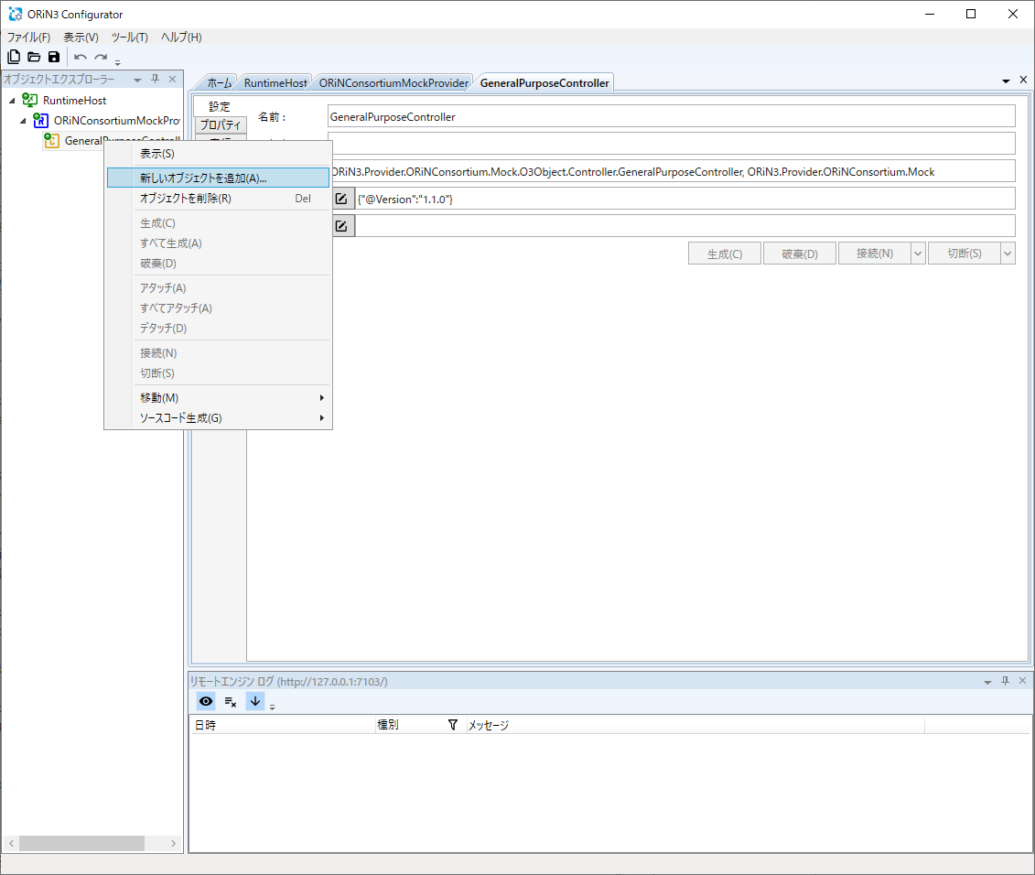Click the 切断(S) button
Image resolution: width=1035 pixels, height=875 pixels.
965,254
